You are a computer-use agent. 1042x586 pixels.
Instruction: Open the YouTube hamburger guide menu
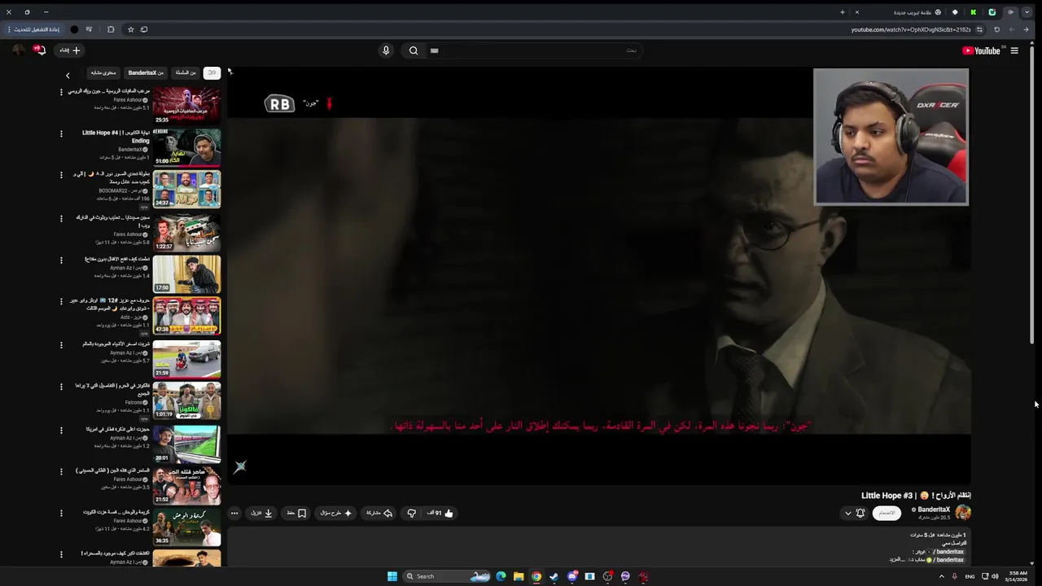pyautogui.click(x=1014, y=50)
